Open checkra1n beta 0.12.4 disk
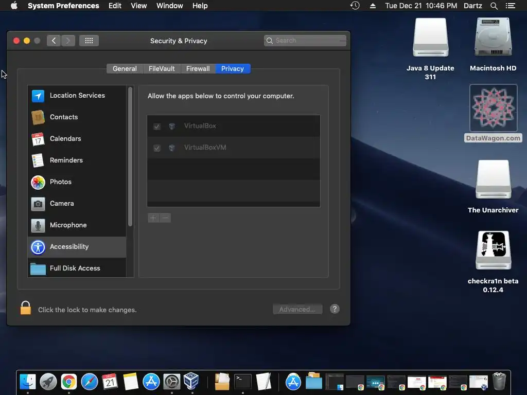This screenshot has height=395, width=527. [493, 262]
